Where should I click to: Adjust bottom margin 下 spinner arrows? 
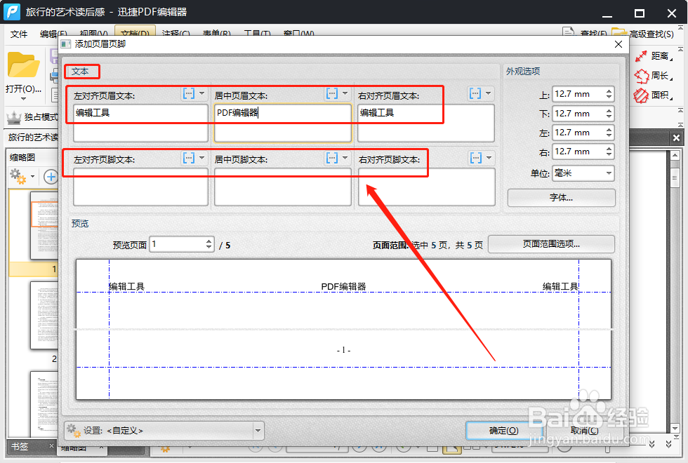click(x=609, y=114)
